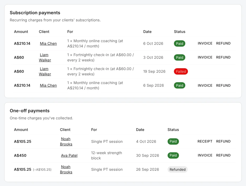
Task: Open invoice for Mia Chen 6 Oct payment
Action: point(205,43)
